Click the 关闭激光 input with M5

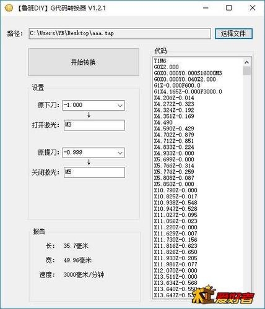click(x=94, y=172)
